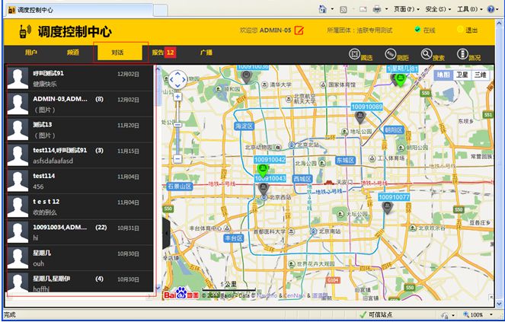The height and width of the screenshot is (322, 505).
Task: Click the blue help question mark icon
Action: [491, 9]
